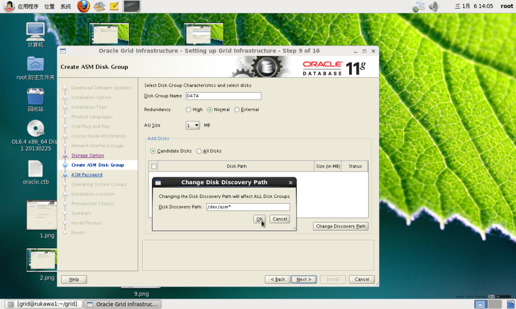The width and height of the screenshot is (516, 309).
Task: Switch to the first workspace
Action: click(481, 304)
